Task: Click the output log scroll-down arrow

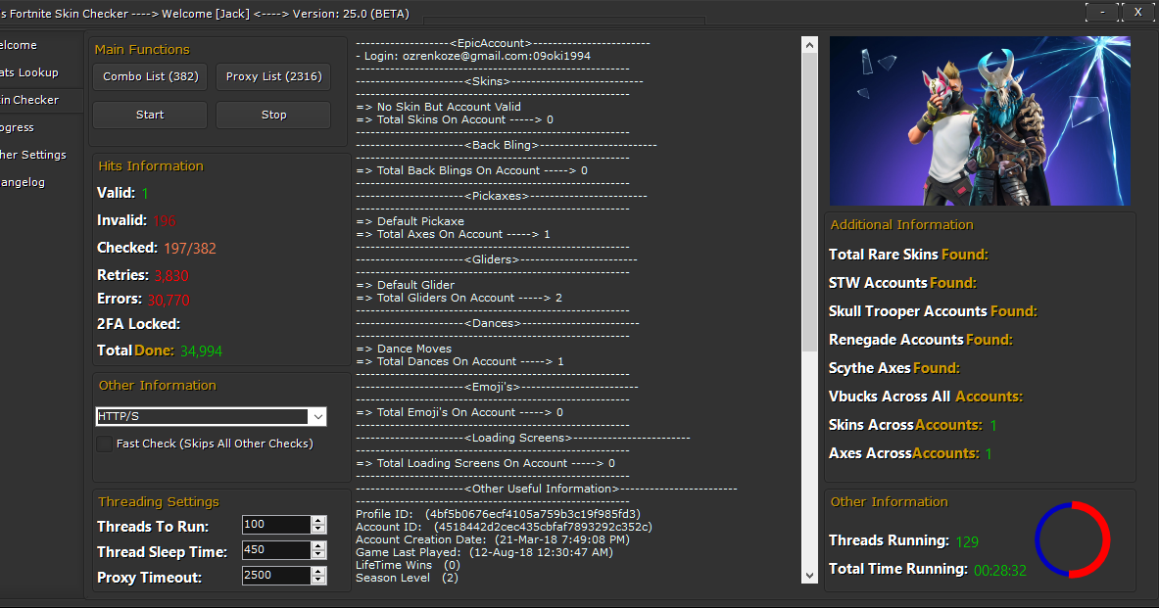Action: 809,576
